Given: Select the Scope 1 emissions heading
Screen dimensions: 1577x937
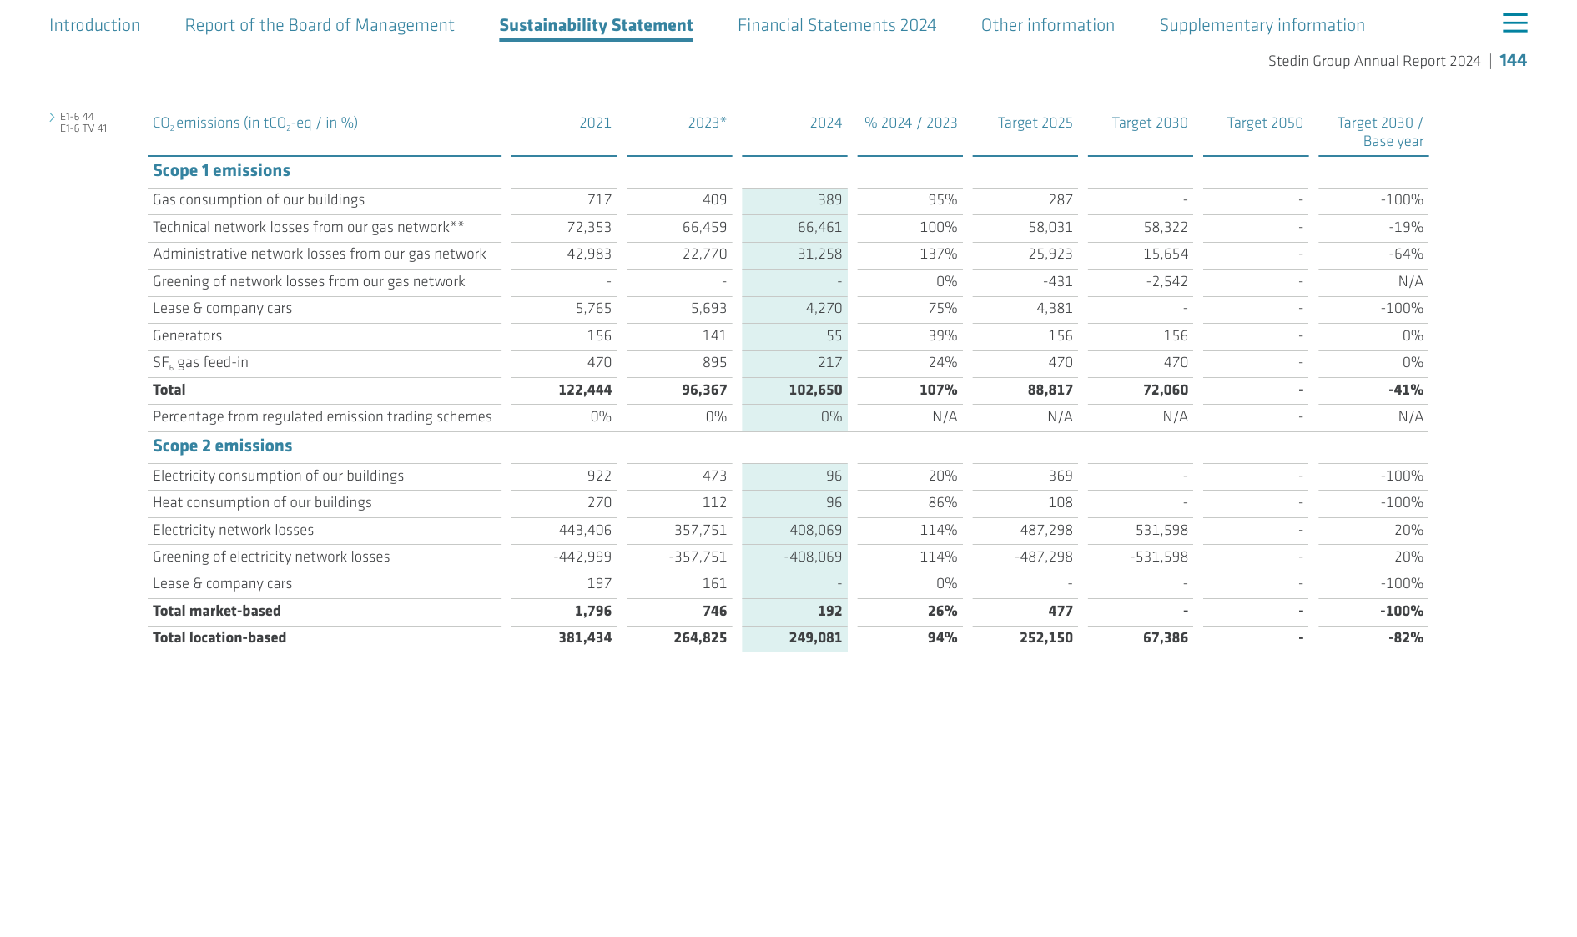Looking at the screenshot, I should tap(221, 170).
